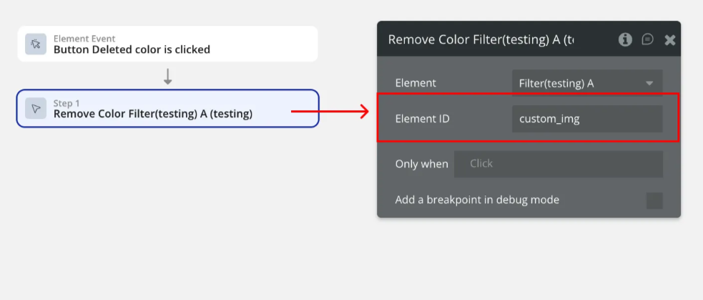Screen dimensions: 703x300
Task: Open the Element dropdown showing Filter(testing) A
Action: click(579, 83)
